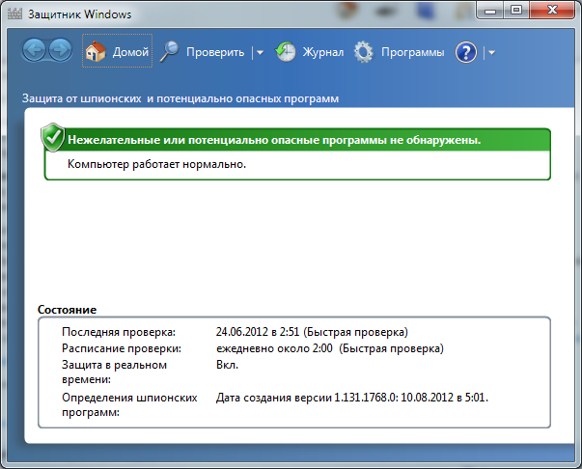Click the magnifying glass scan icon
Viewport: 582px width, 469px height.
tap(169, 51)
